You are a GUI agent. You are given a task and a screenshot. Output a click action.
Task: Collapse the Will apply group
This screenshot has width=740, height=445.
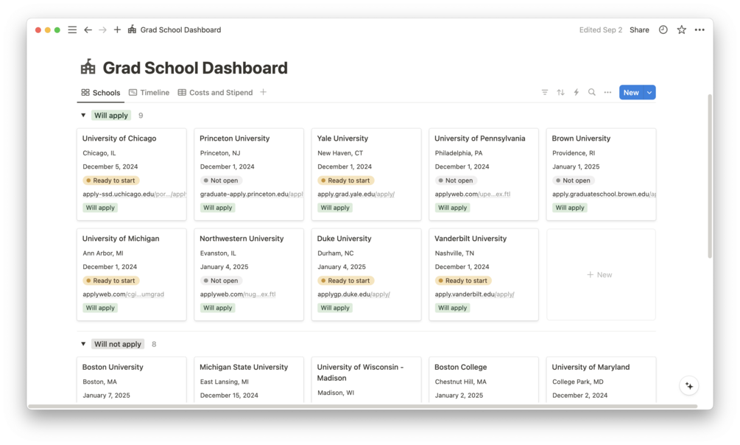coord(83,115)
